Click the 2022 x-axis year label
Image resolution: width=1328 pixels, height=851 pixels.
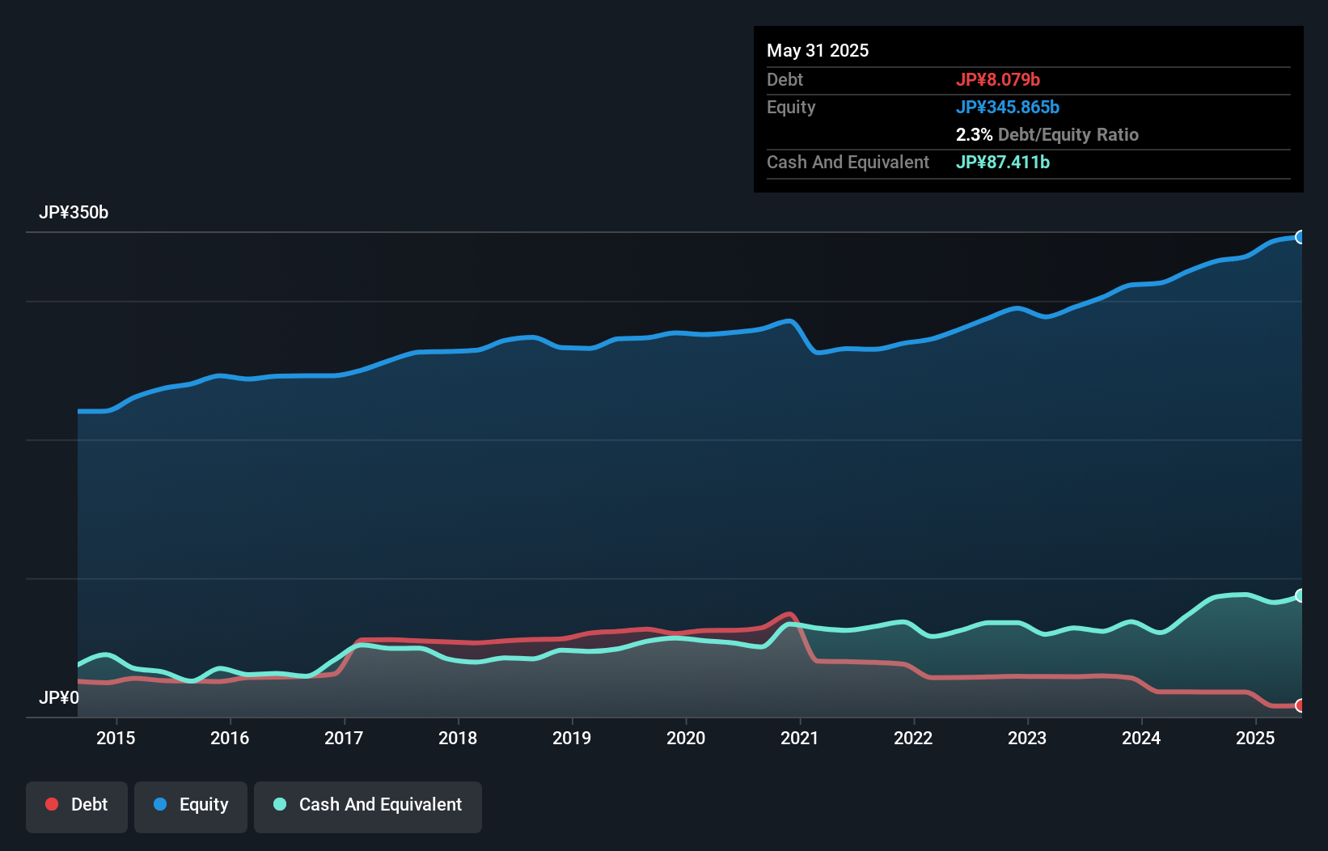tap(913, 738)
